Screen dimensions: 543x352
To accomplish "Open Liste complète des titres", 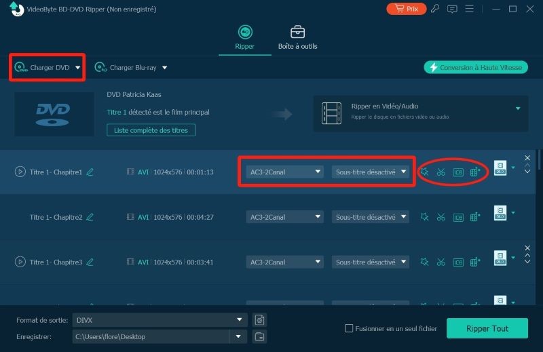I will coord(151,130).
